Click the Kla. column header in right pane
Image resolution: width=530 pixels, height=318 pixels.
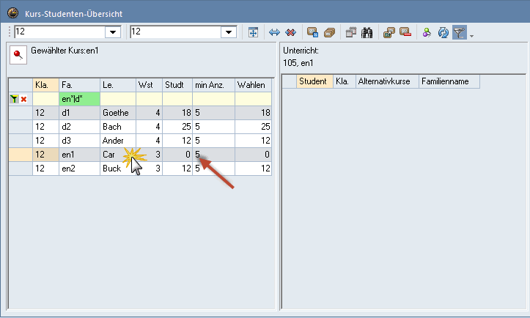coord(345,81)
